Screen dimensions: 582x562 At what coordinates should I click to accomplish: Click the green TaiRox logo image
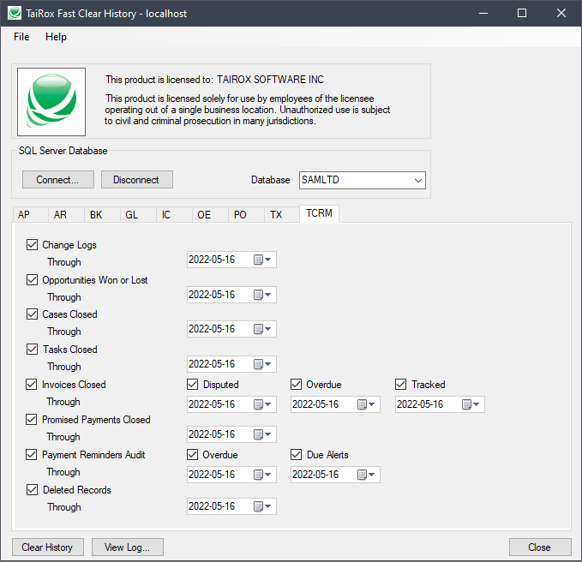click(x=51, y=102)
